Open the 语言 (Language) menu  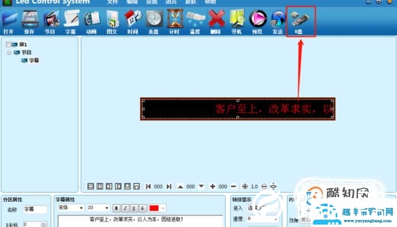pyautogui.click(x=171, y=2)
